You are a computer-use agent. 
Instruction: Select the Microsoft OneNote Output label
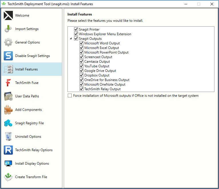(105, 84)
